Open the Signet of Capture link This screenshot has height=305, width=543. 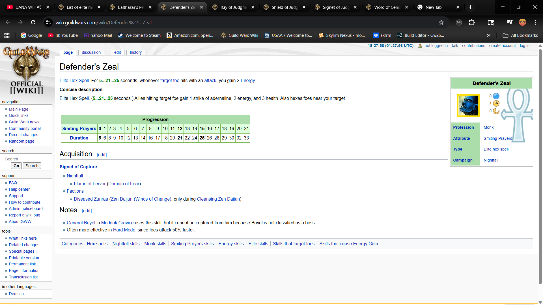[x=78, y=167]
